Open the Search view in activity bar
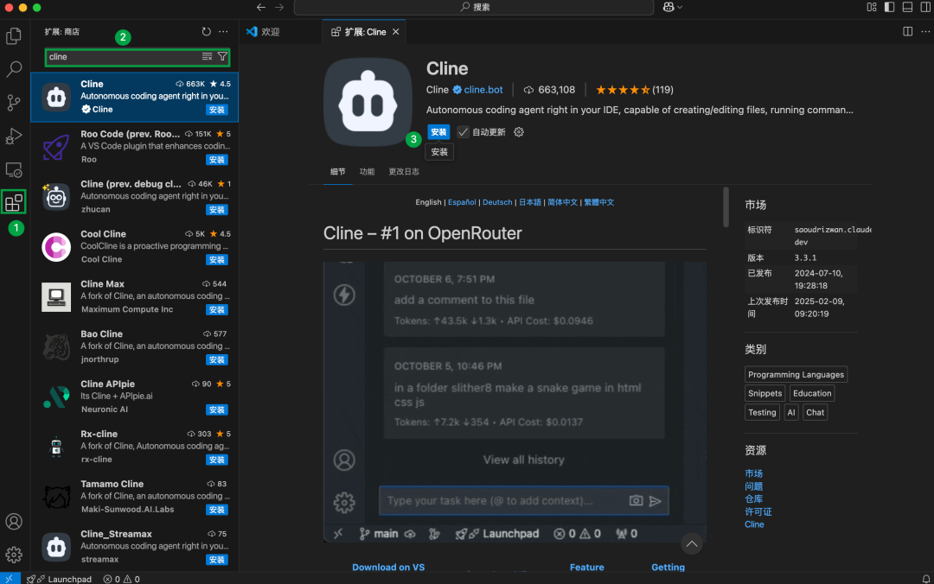This screenshot has width=934, height=584. 14,69
